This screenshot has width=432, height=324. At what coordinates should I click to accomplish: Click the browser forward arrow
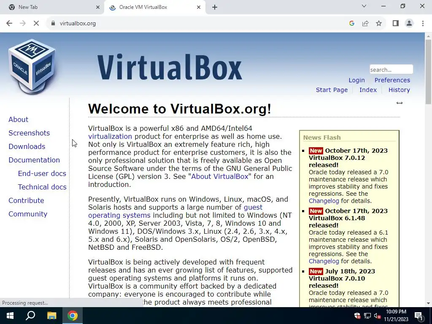click(23, 24)
